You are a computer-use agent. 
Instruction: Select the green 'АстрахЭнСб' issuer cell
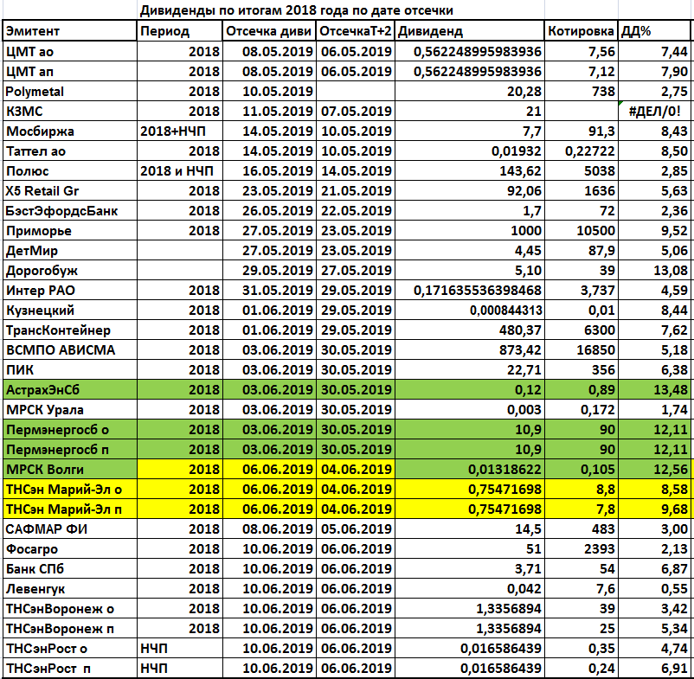[70, 390]
